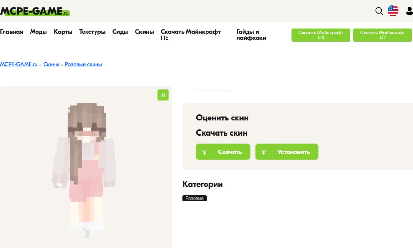Follow the Розовые скины breadcrumb link
Screen dimensions: 413x248
(x=83, y=64)
